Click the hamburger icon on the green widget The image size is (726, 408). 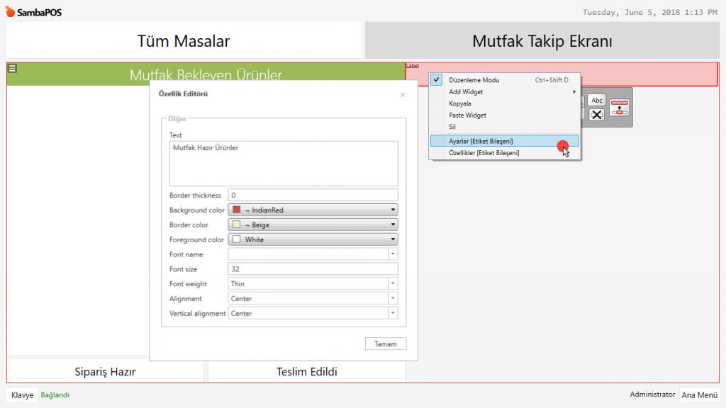pos(12,68)
